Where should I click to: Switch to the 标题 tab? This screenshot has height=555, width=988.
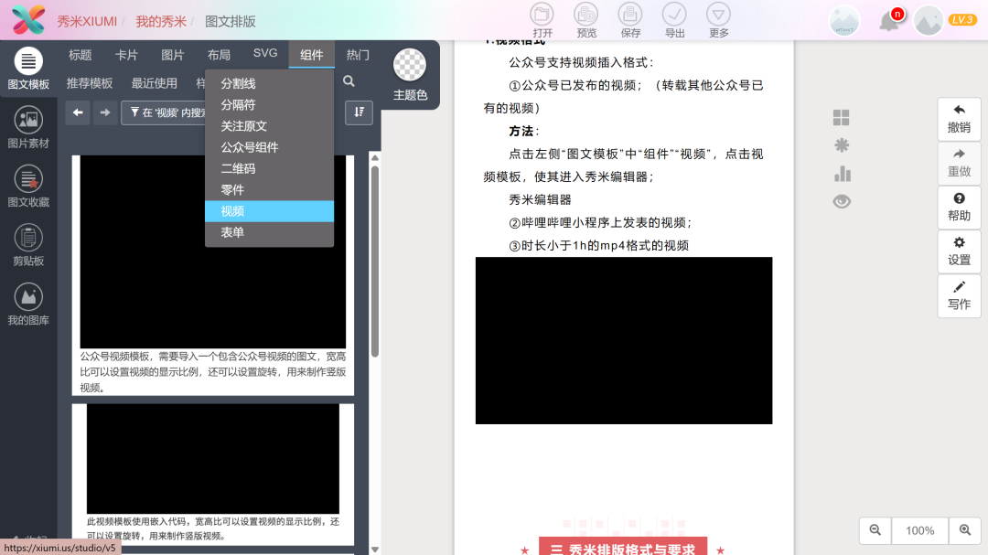click(80, 55)
